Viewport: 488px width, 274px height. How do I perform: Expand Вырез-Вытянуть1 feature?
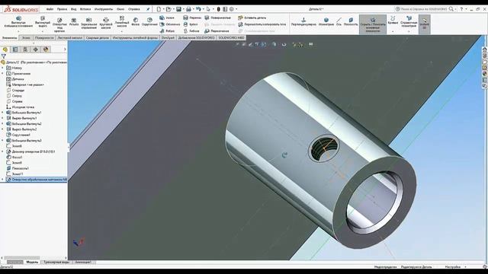3,118
